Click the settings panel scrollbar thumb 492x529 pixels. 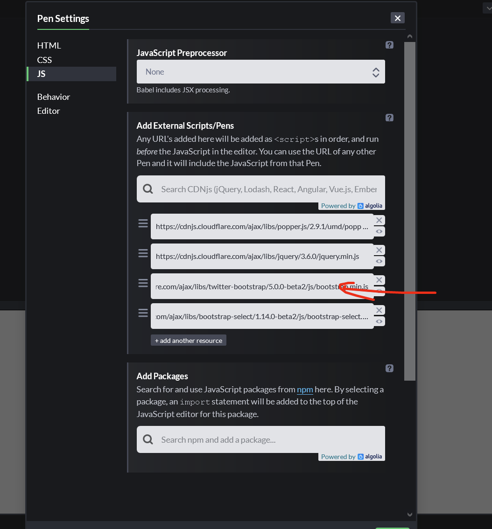pyautogui.click(x=409, y=211)
